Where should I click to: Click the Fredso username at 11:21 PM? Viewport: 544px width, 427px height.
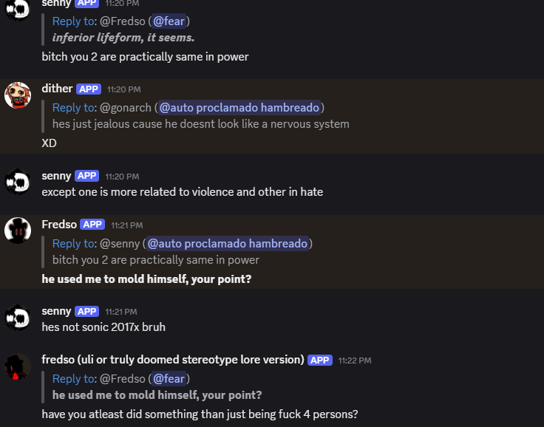pyautogui.click(x=59, y=225)
